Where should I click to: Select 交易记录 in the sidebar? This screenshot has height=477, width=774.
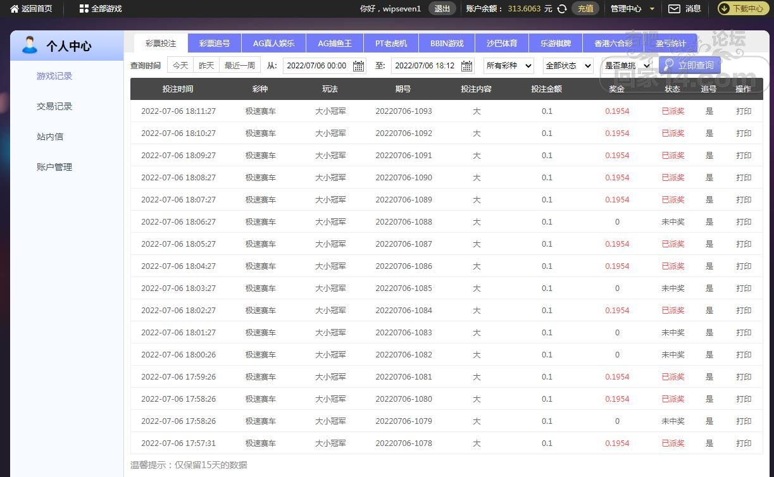pyautogui.click(x=54, y=106)
